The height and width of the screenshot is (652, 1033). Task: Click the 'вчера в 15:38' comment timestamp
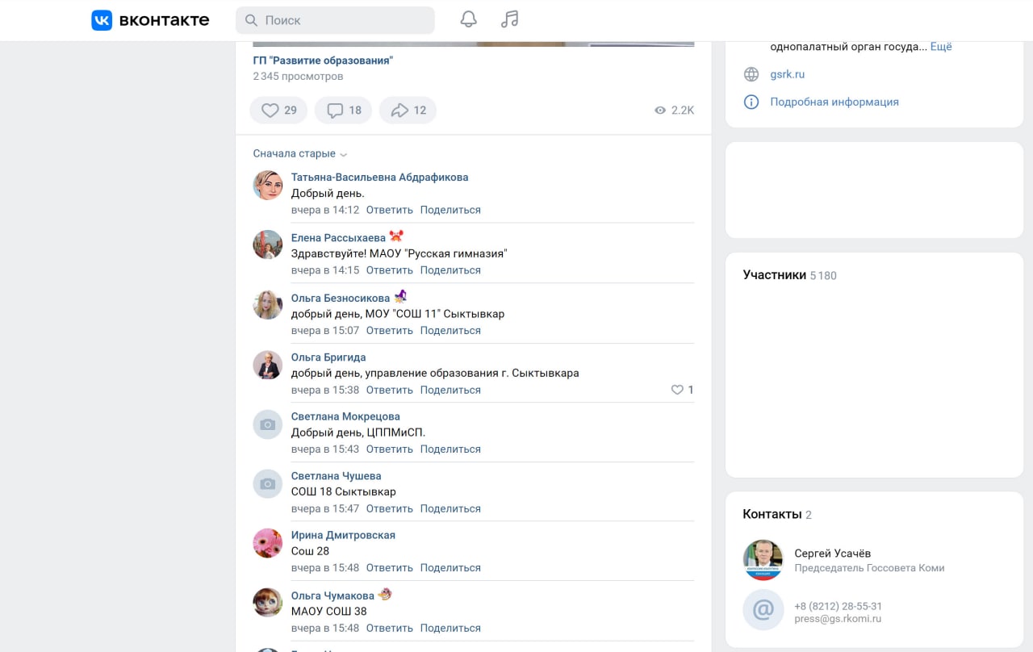pyautogui.click(x=325, y=390)
